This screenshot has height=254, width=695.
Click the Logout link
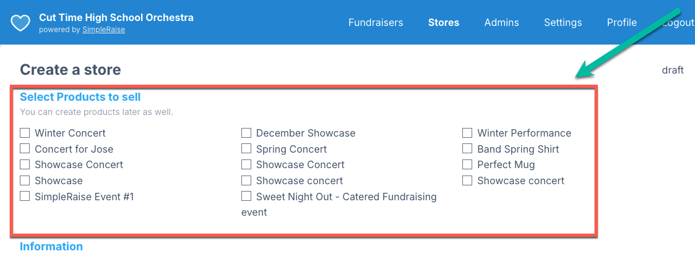tap(678, 23)
